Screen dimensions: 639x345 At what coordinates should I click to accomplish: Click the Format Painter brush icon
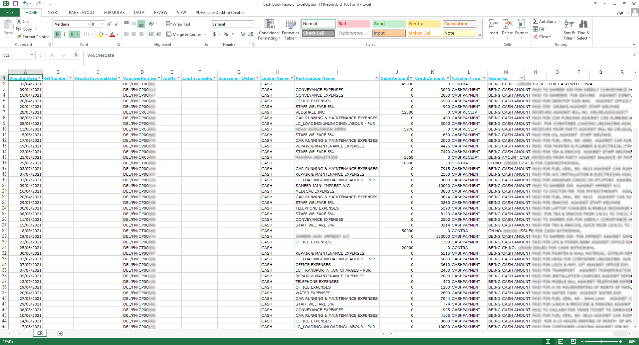click(19, 37)
